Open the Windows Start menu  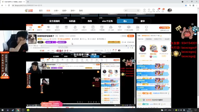(x=2, y=110)
